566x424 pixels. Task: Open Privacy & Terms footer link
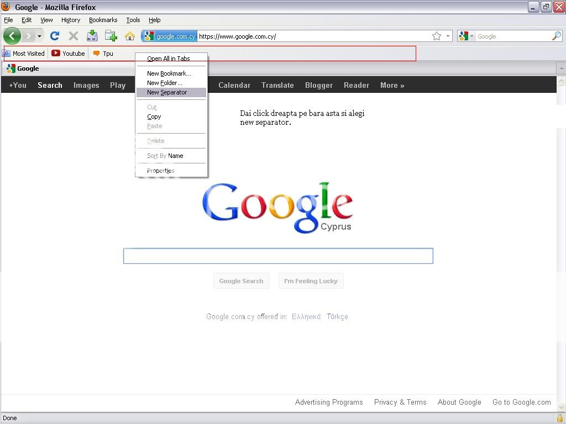click(400, 402)
